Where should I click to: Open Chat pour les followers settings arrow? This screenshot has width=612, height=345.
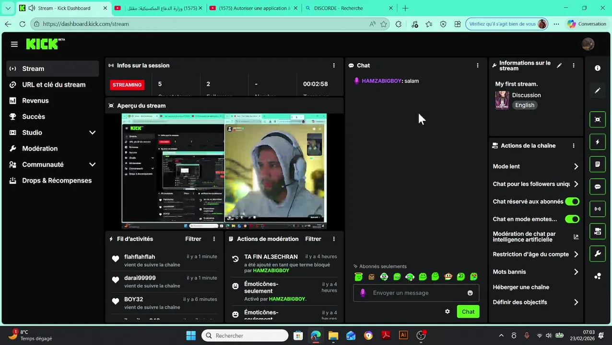(576, 184)
